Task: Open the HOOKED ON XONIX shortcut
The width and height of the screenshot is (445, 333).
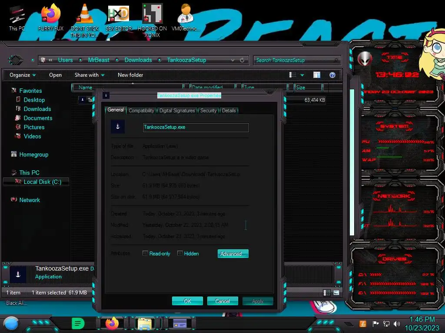Action: [x=152, y=20]
